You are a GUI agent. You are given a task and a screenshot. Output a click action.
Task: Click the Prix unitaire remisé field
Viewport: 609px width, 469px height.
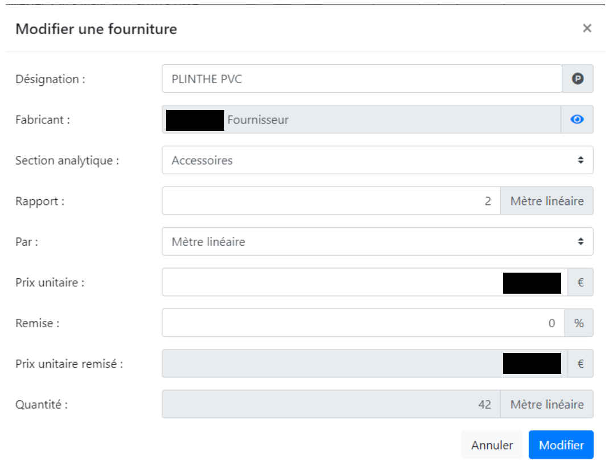330,364
